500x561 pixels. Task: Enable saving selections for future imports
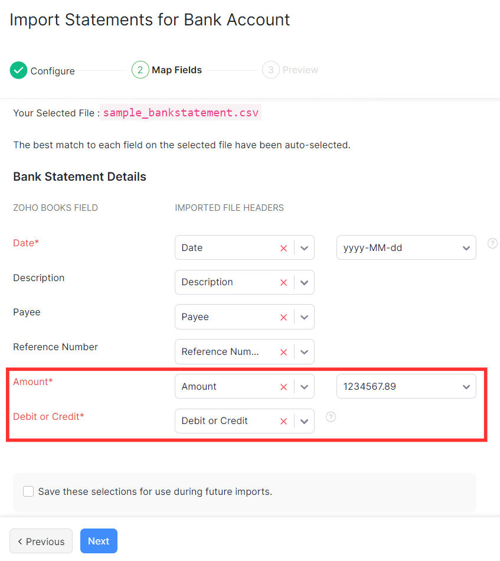(x=28, y=491)
